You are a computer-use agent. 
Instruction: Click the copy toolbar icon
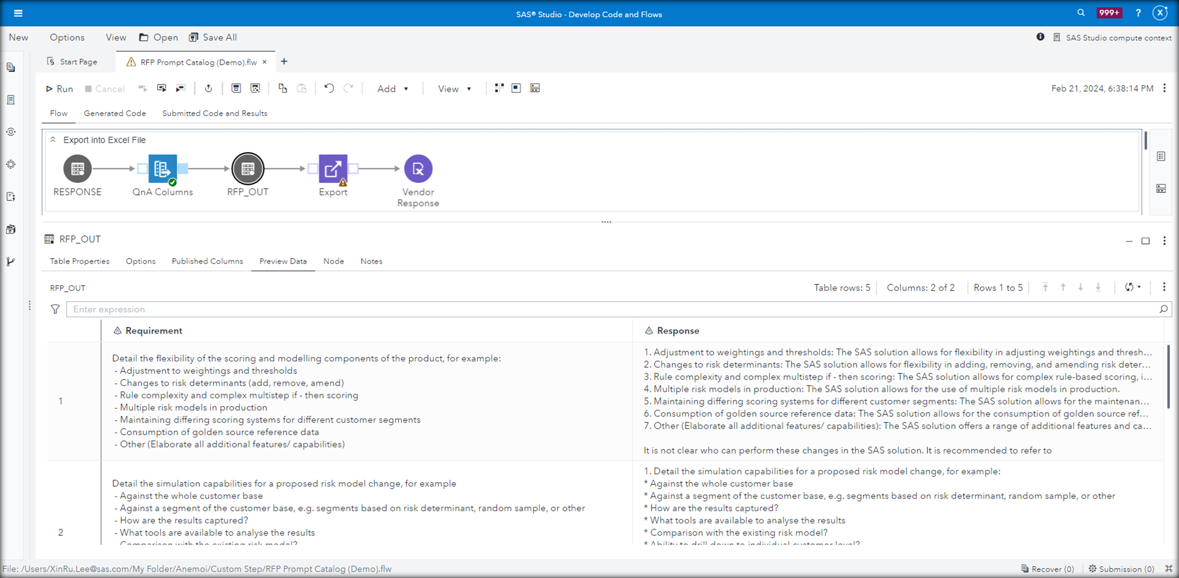click(283, 88)
